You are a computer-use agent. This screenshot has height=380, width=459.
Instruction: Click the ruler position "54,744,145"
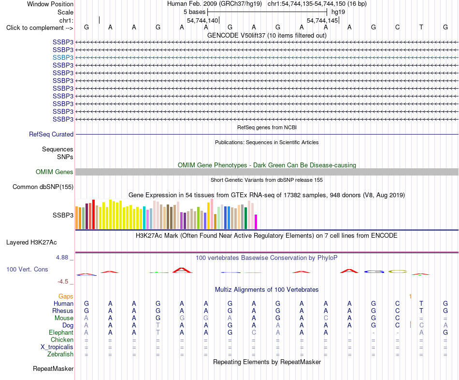point(322,20)
